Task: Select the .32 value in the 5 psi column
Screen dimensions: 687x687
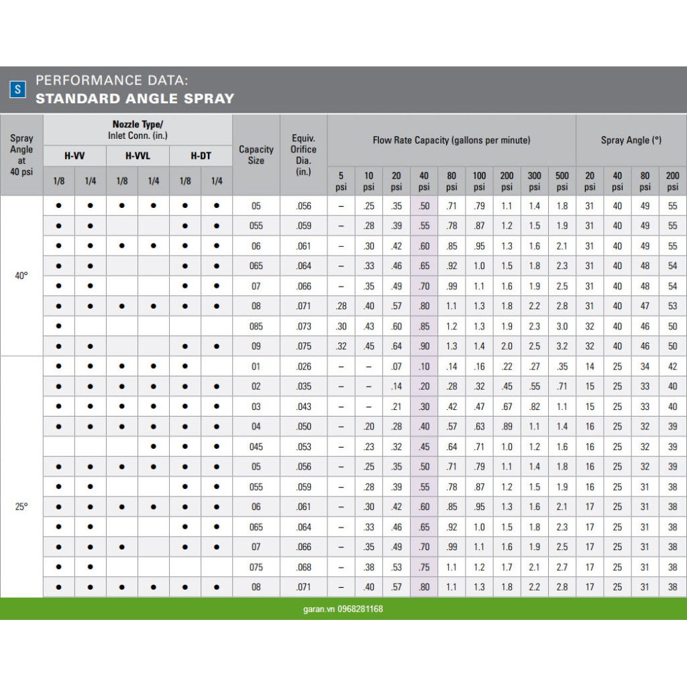Action: (341, 346)
